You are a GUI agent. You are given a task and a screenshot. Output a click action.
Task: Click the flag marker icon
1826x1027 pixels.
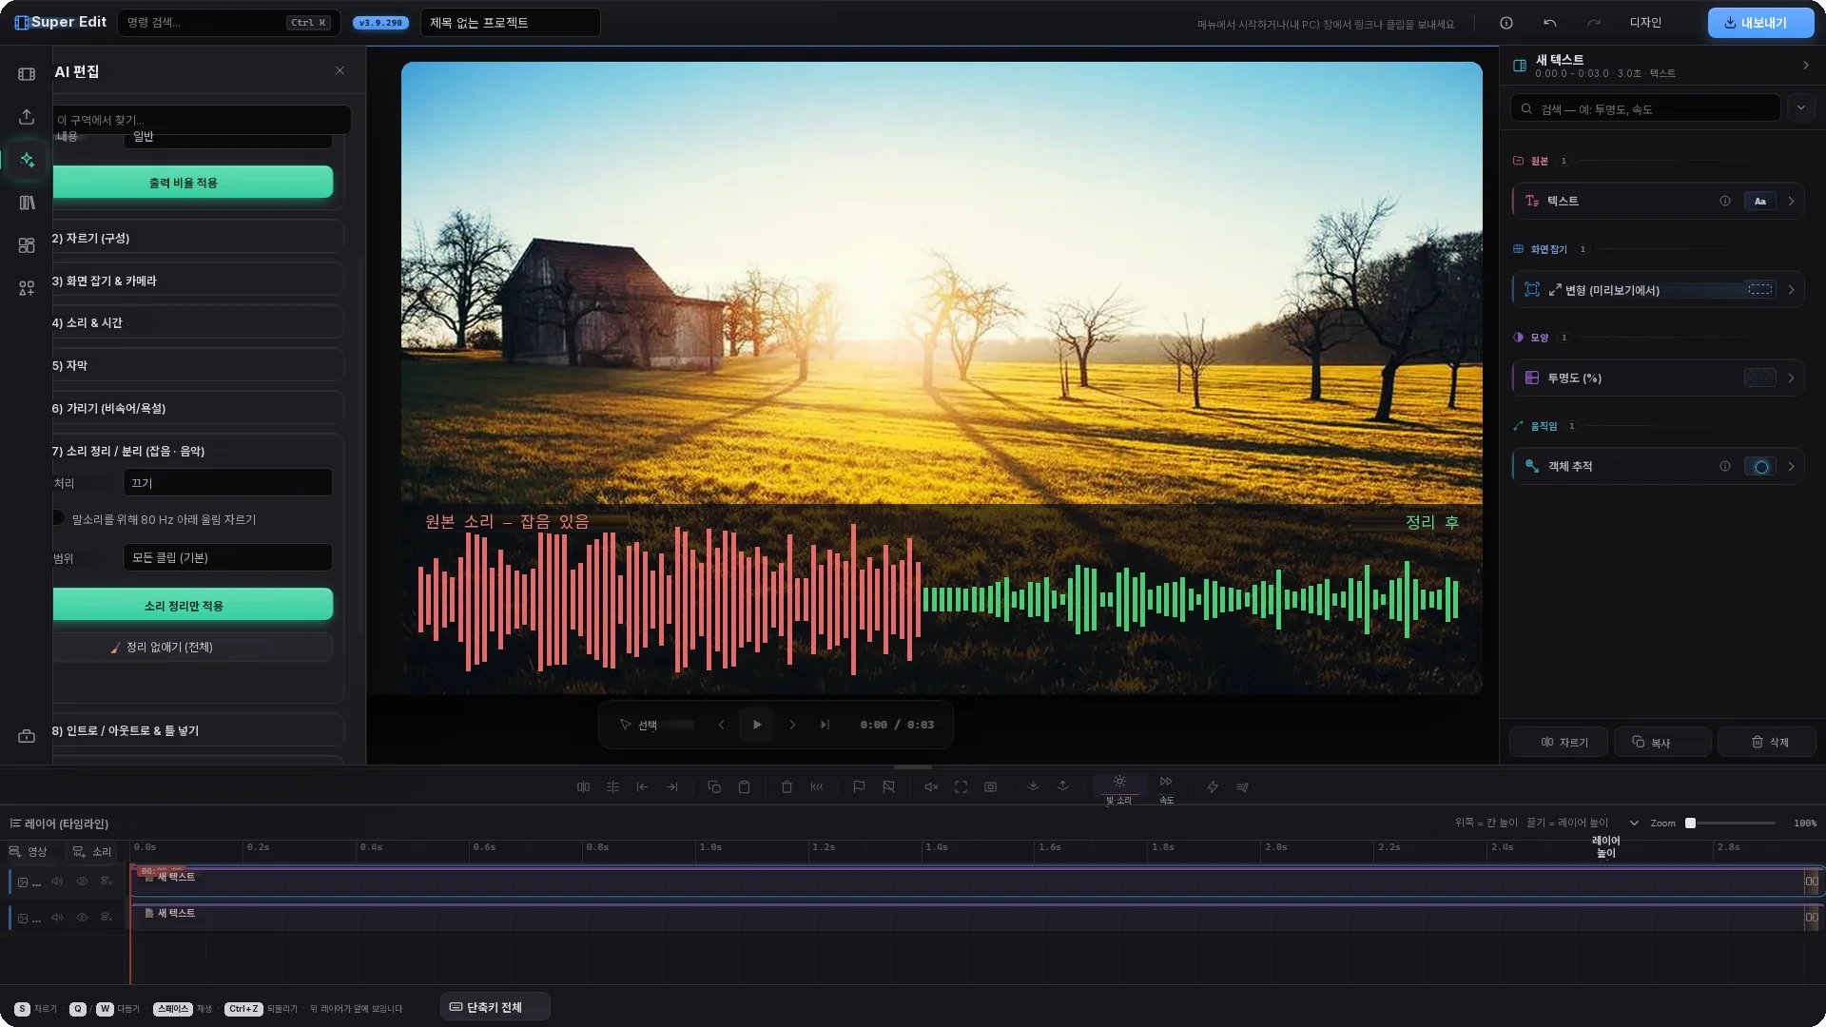click(859, 787)
